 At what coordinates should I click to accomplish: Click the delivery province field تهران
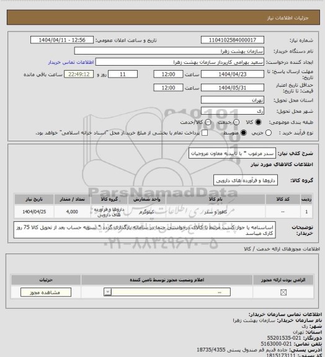pos(233,100)
